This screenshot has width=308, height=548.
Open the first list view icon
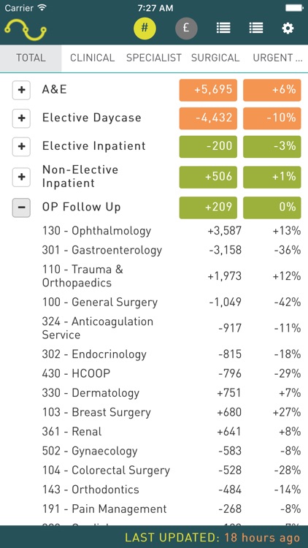coord(223,28)
